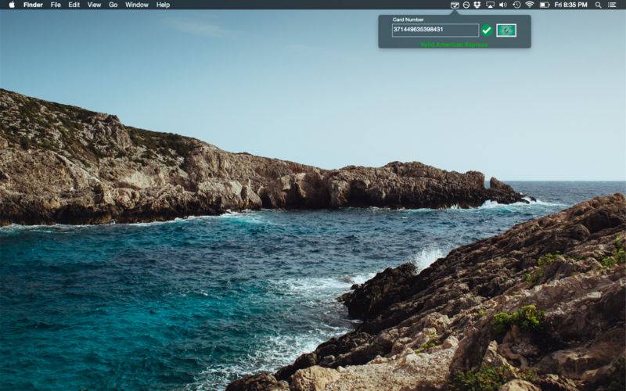This screenshot has width=626, height=391.
Task: Focus the Card Number input field
Action: pyautogui.click(x=435, y=30)
